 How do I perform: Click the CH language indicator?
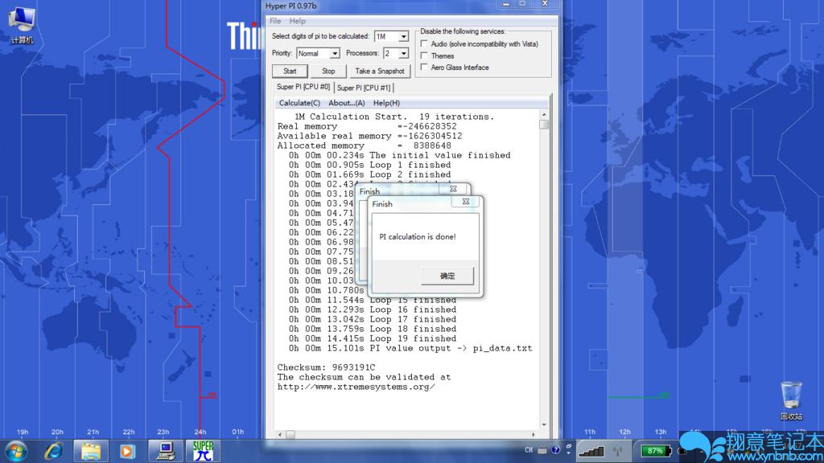tap(529, 450)
